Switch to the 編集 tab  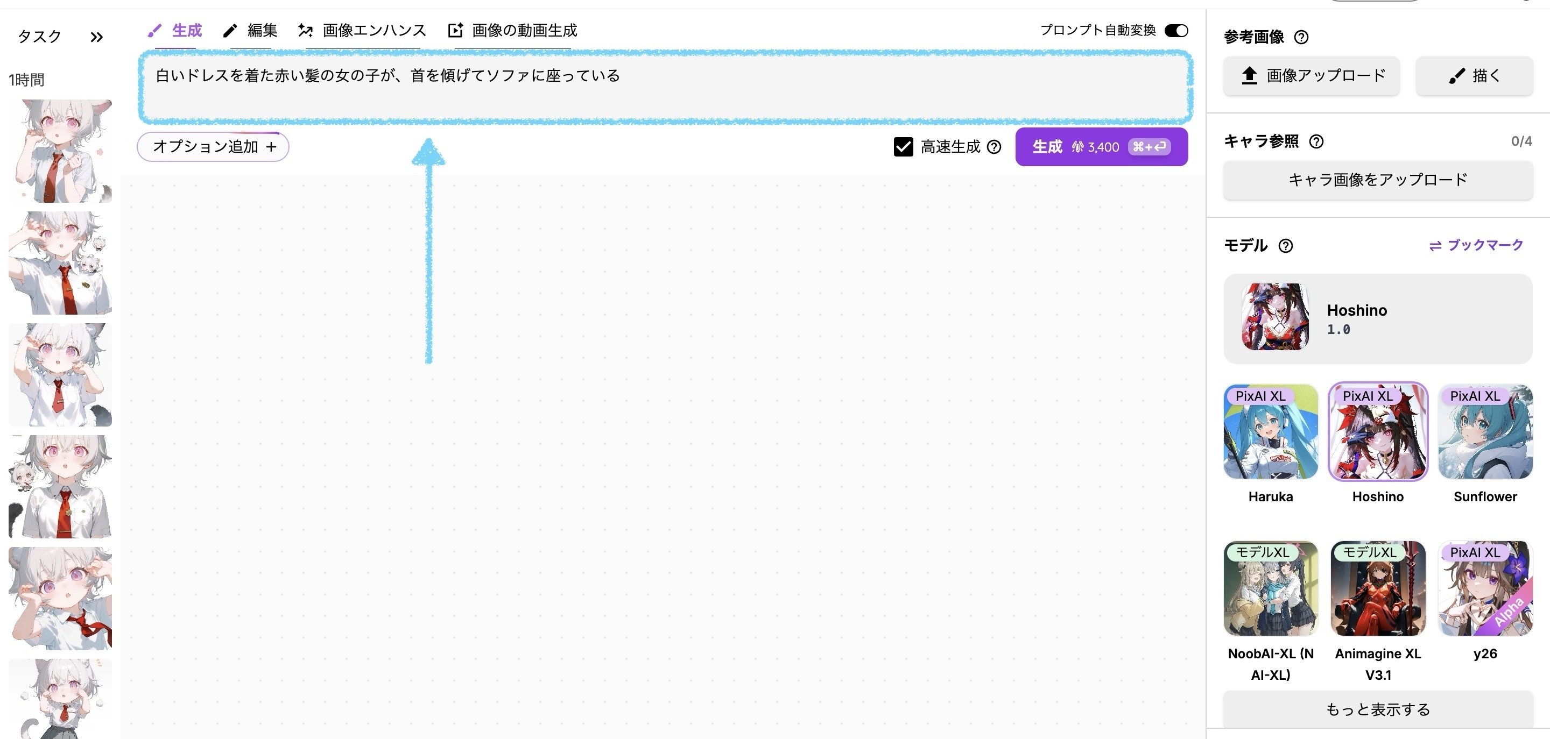[x=262, y=30]
